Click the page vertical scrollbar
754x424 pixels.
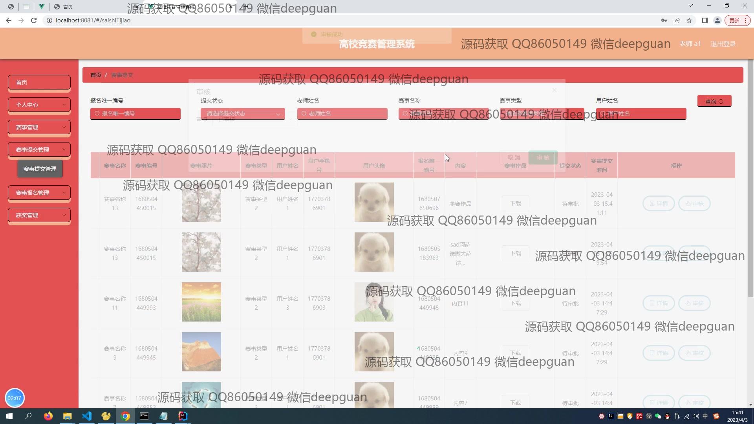click(750, 179)
